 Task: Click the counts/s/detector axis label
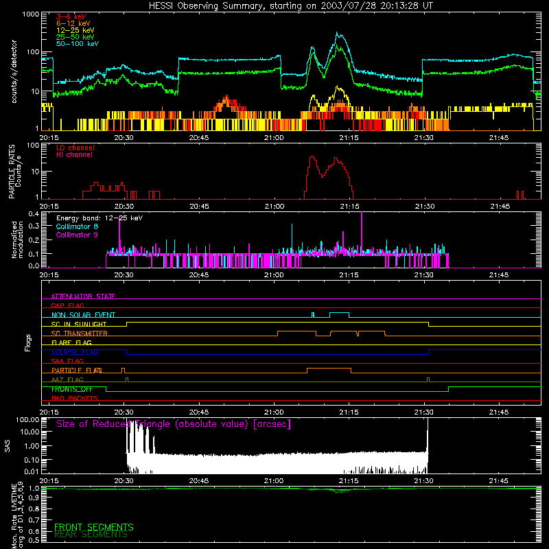pos(14,71)
